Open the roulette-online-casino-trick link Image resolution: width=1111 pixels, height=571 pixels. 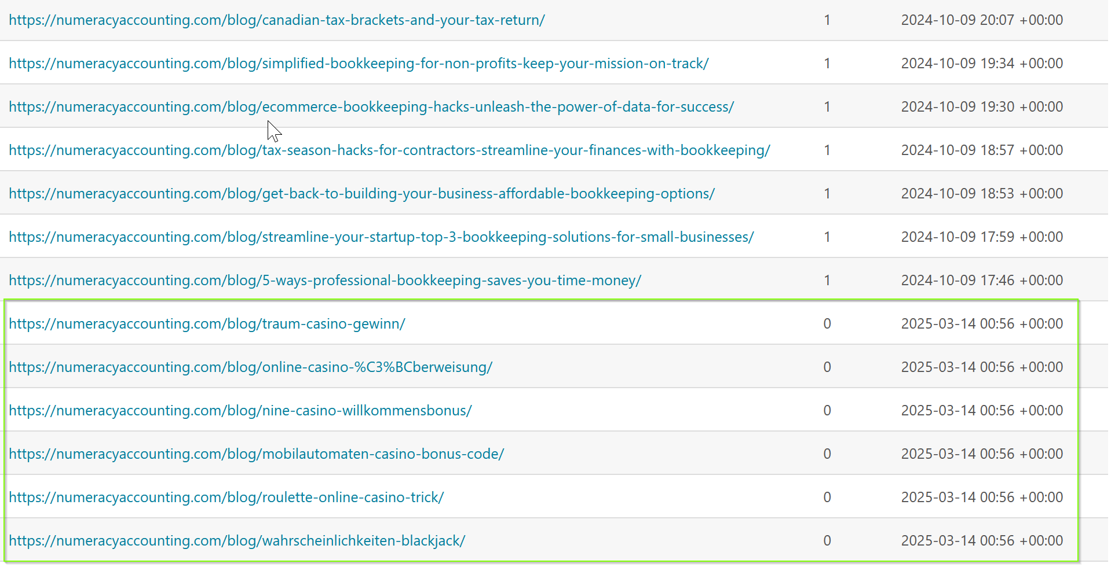click(226, 498)
